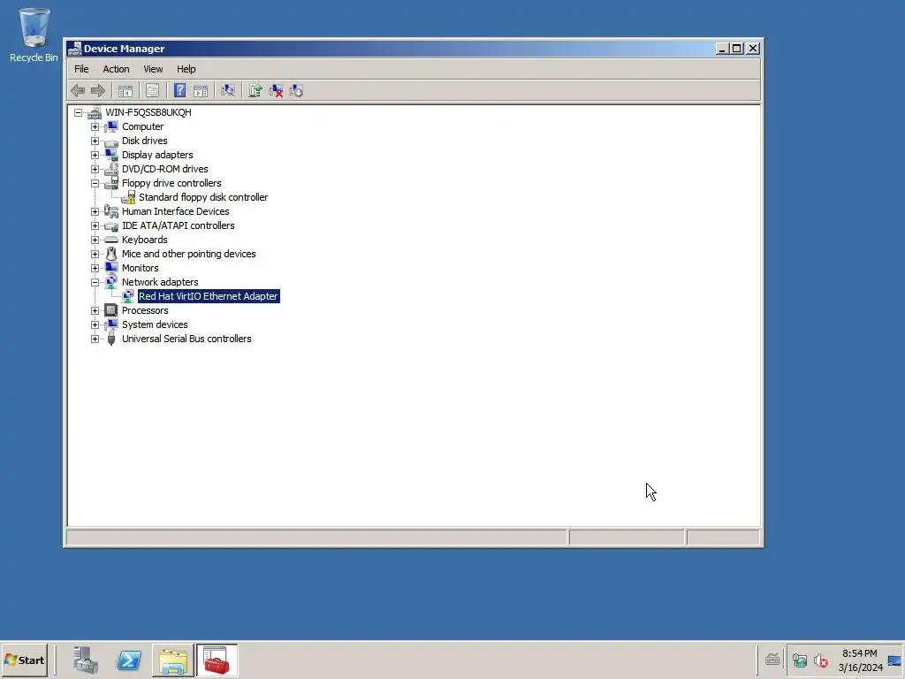The image size is (905, 679).
Task: Click the Forward arrow in the toolbar
Action: pos(98,91)
